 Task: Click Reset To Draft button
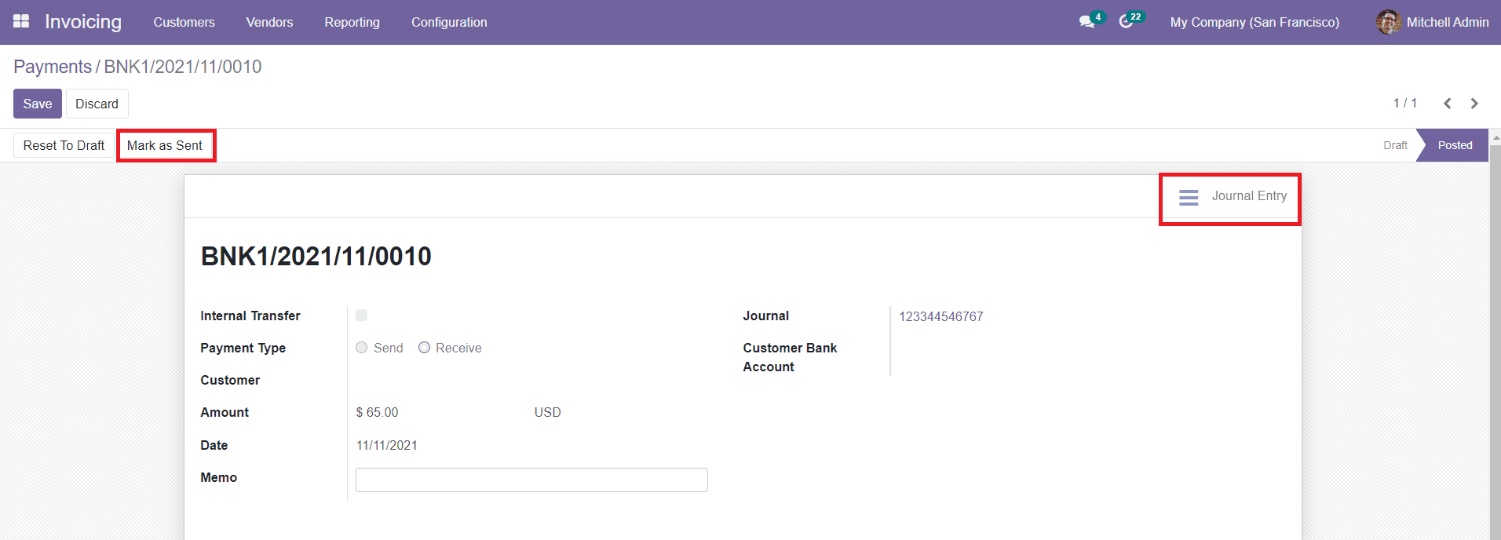click(x=64, y=145)
